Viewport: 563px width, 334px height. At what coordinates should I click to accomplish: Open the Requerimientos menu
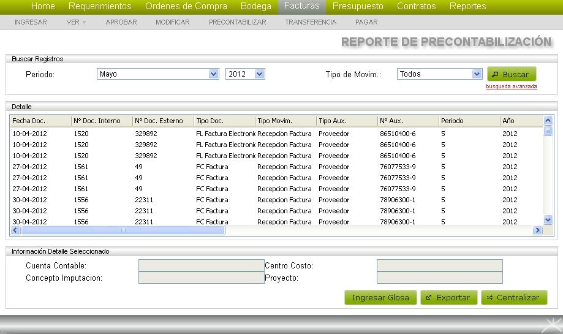100,6
